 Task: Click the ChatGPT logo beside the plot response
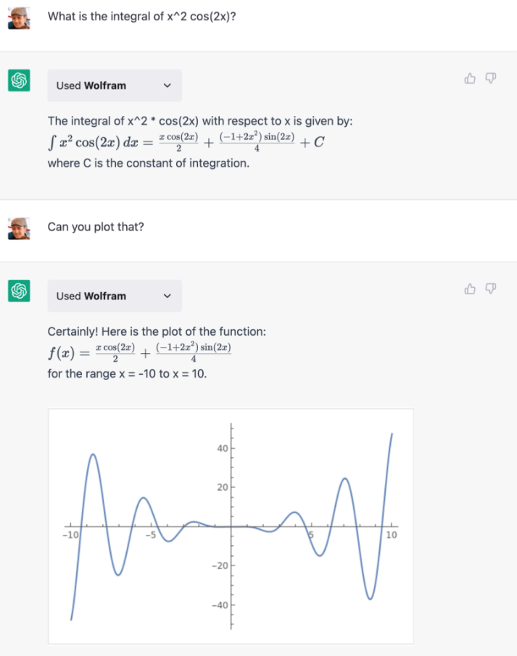coord(18,291)
